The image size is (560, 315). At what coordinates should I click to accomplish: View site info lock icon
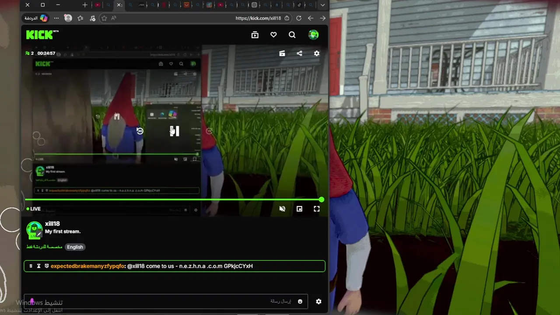[x=287, y=18]
